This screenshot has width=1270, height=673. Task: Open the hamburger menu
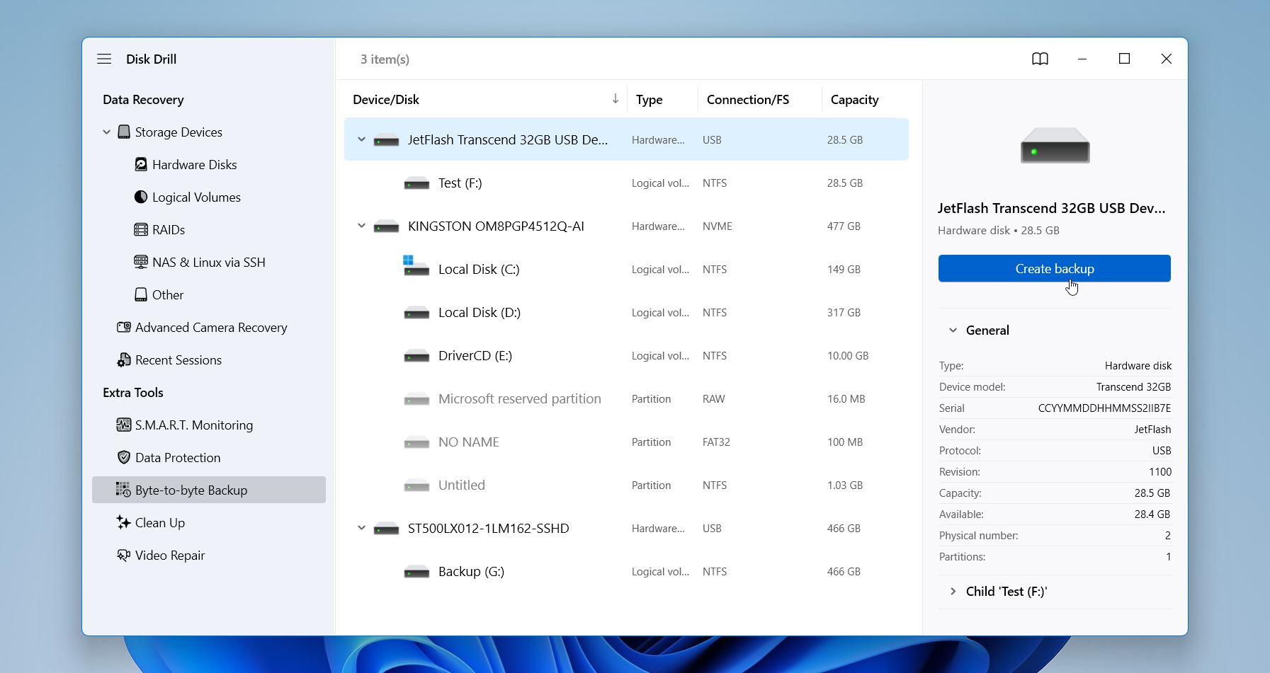104,59
